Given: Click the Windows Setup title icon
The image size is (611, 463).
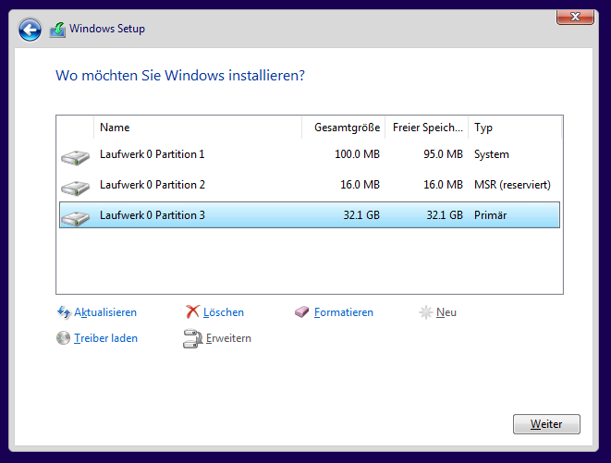Looking at the screenshot, I should point(57,30).
